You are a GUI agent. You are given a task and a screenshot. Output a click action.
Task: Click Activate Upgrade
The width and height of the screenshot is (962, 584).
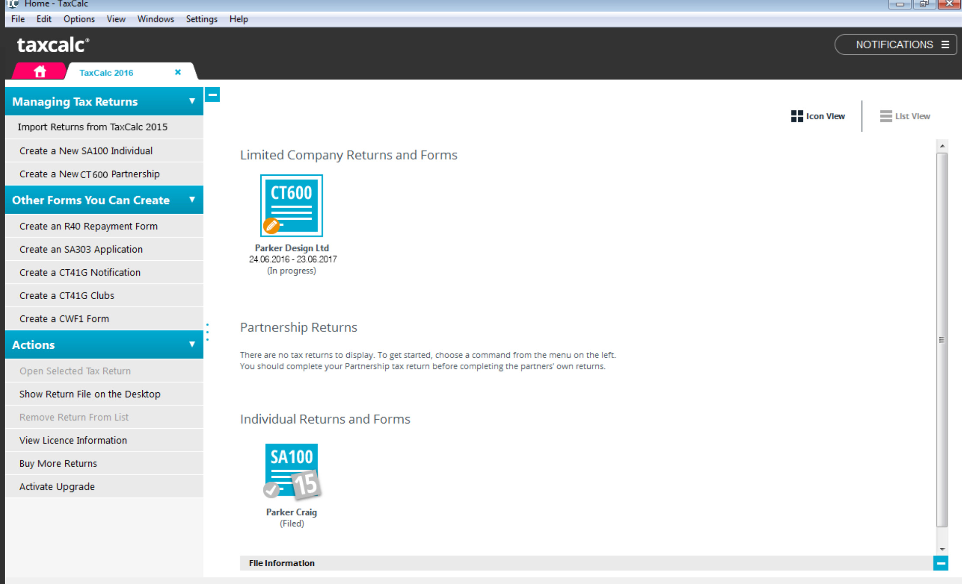tap(104, 486)
